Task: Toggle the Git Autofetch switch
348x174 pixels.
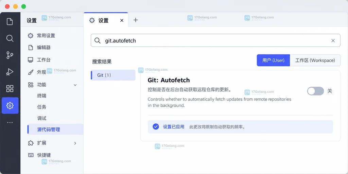Action: point(315,91)
